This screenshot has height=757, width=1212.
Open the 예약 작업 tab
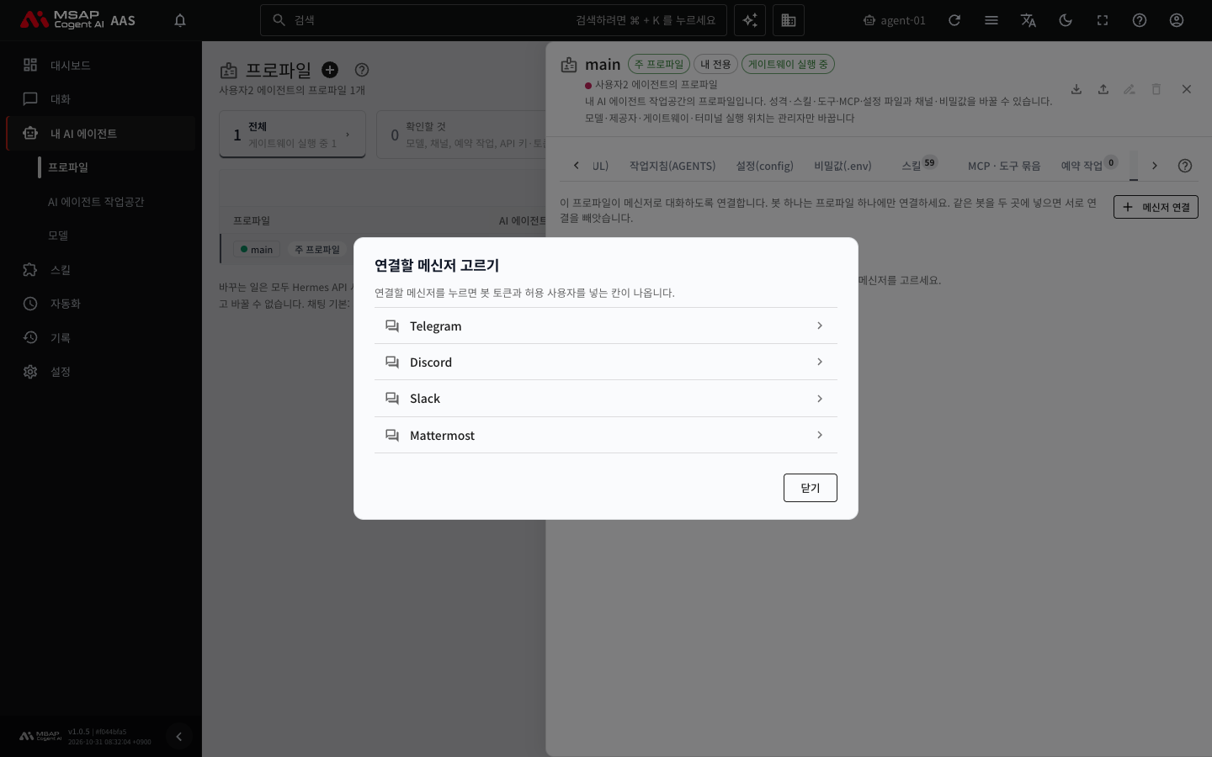1089,166
